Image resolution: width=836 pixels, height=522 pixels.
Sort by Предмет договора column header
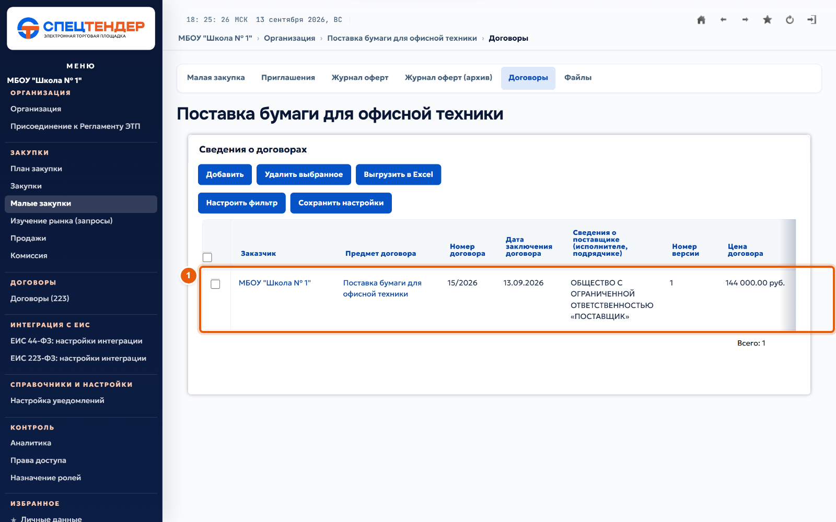[380, 254]
